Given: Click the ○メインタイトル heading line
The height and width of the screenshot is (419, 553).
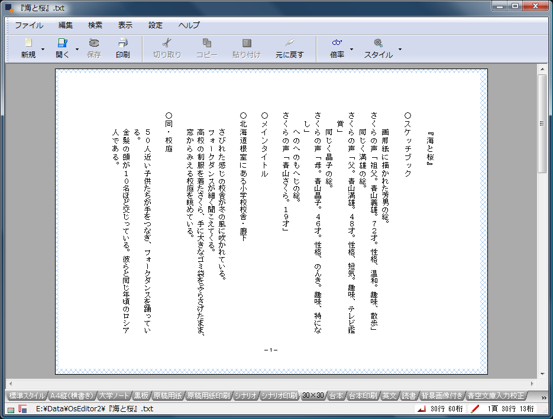Looking at the screenshot, I should coord(264,144).
